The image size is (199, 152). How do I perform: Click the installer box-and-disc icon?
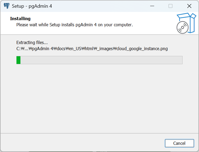click(x=186, y=23)
